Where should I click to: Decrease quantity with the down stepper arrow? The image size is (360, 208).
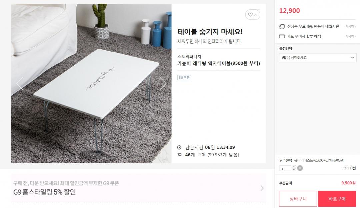click(x=294, y=170)
